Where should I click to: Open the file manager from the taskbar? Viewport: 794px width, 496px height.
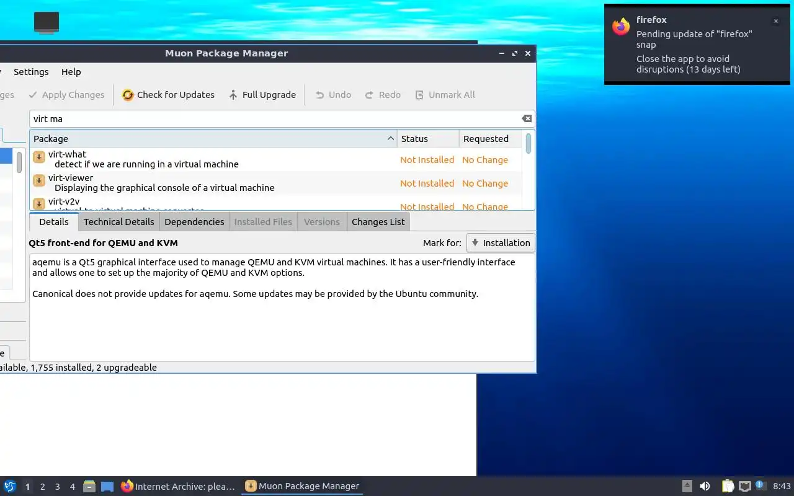click(x=89, y=486)
